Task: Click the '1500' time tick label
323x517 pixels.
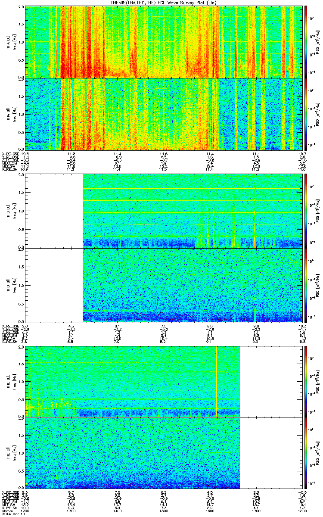Action: click(x=164, y=511)
